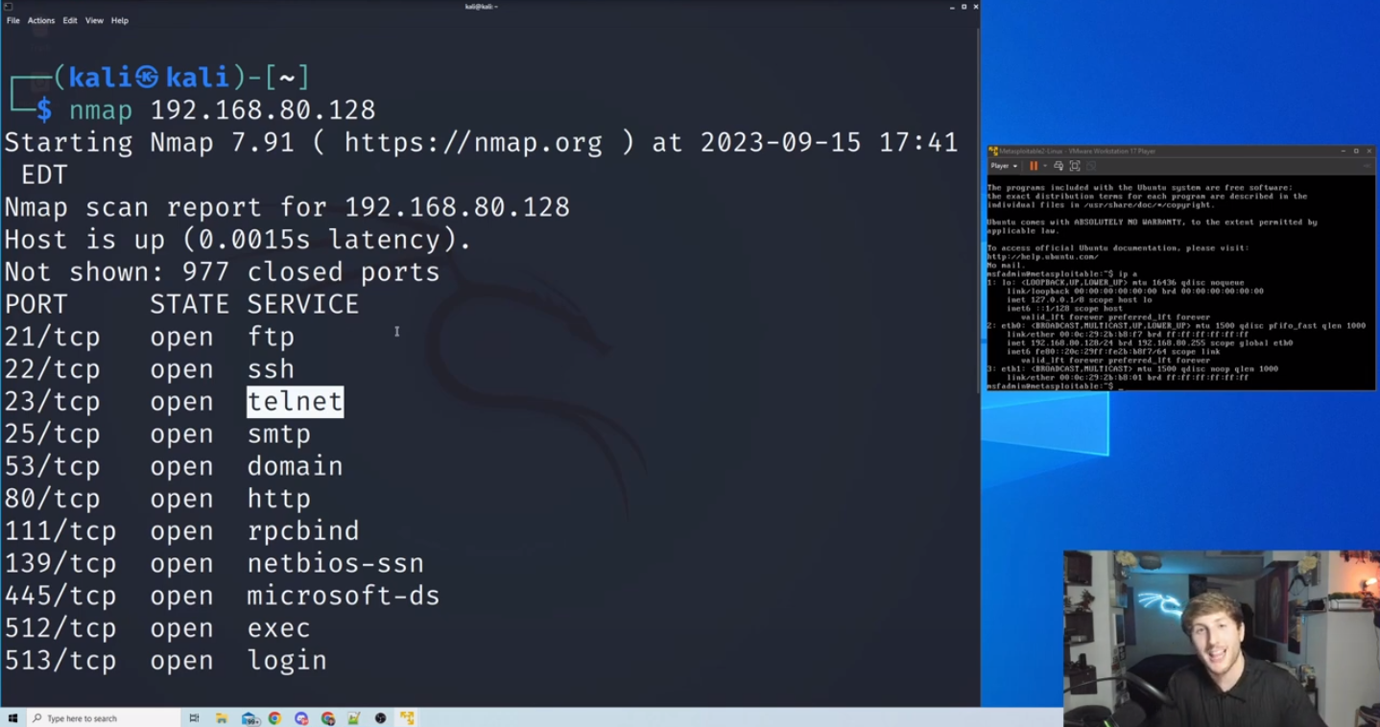The height and width of the screenshot is (727, 1380).
Task: Click the login service name
Action: (287, 661)
